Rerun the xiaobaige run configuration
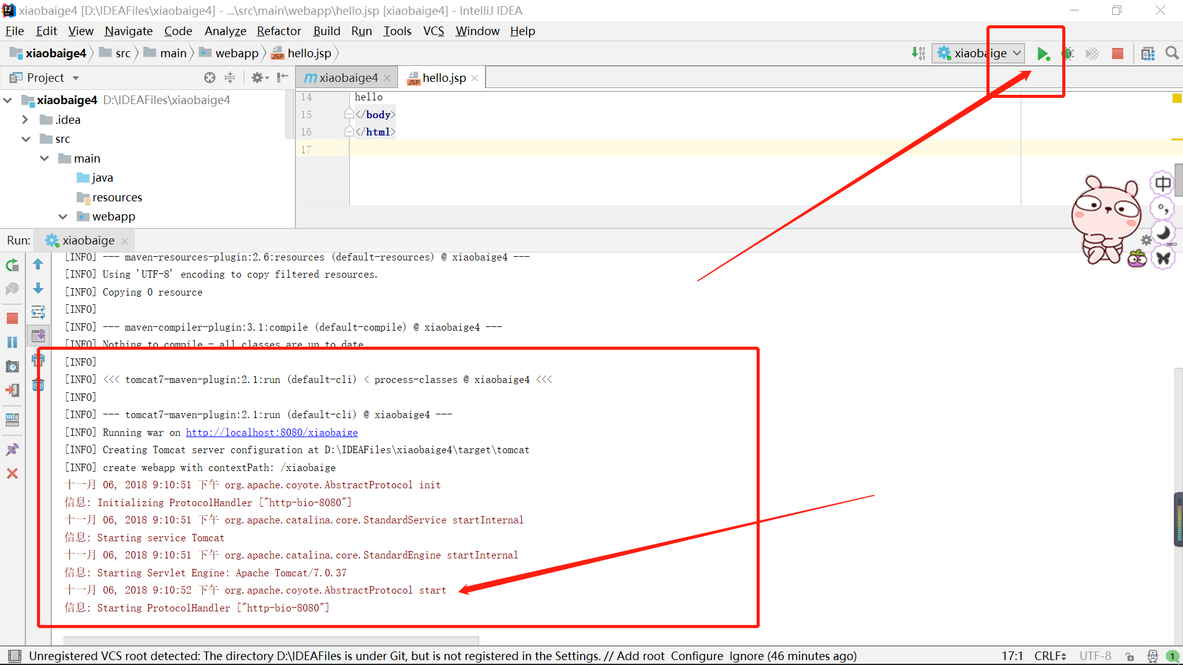The height and width of the screenshot is (665, 1183). pos(12,265)
